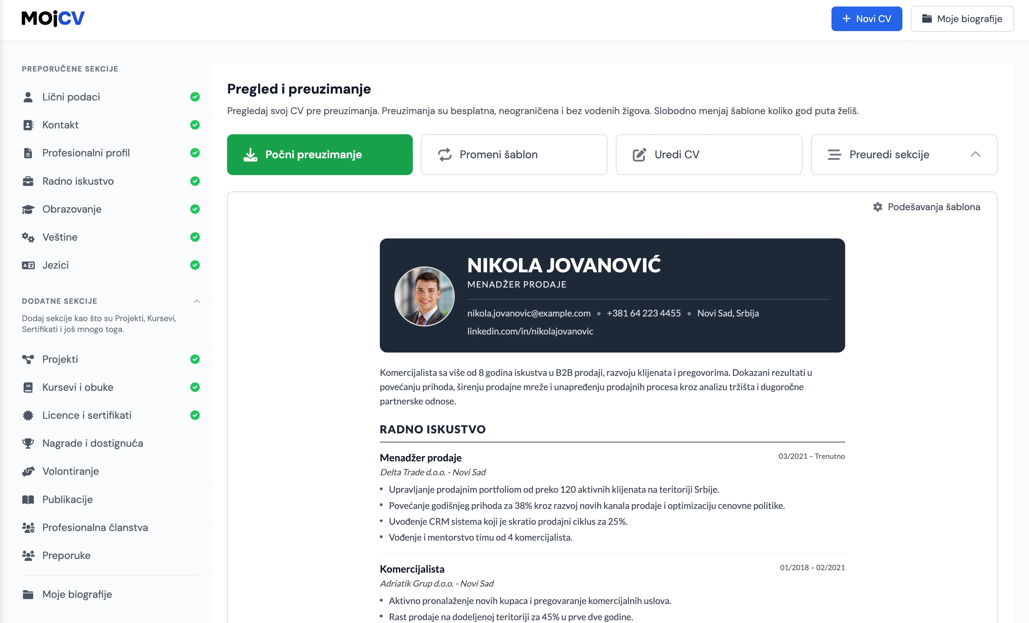
Task: Open Moje biografije from the sidebar
Action: coord(77,594)
